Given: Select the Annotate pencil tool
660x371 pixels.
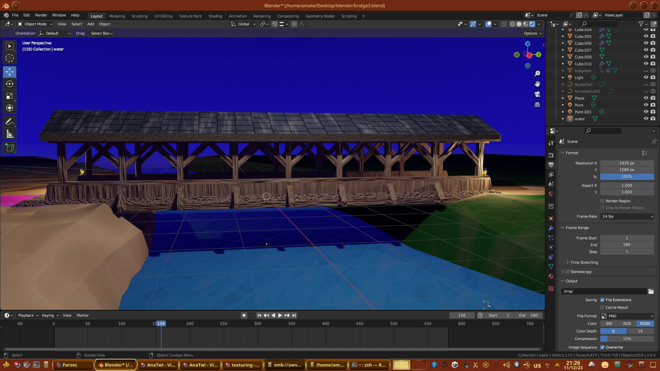Looking at the screenshot, I should pos(10,122).
